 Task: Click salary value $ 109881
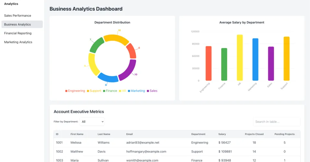[x=225, y=152]
